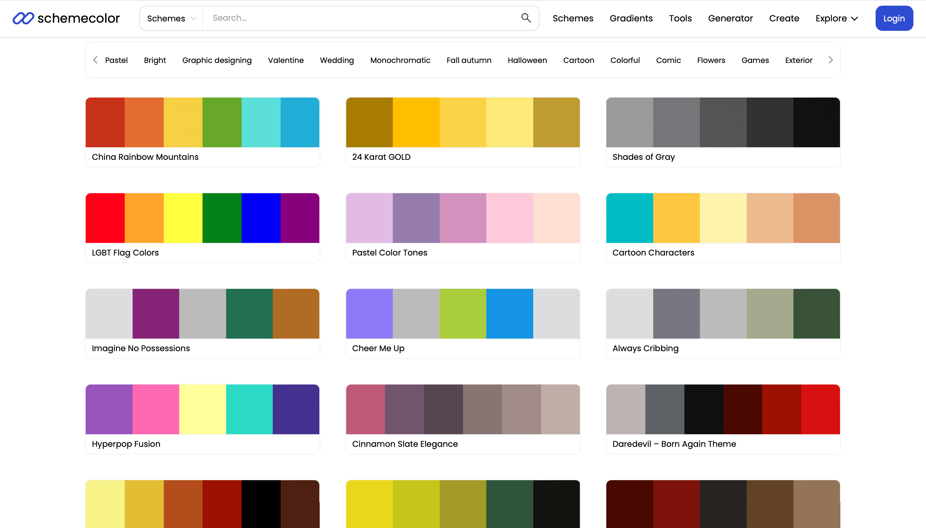926x528 pixels.
Task: Open the Cheer Me Up palette thumbnail
Action: (x=462, y=314)
